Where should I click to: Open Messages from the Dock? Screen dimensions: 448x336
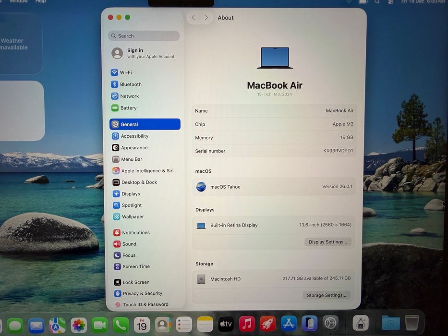15,325
